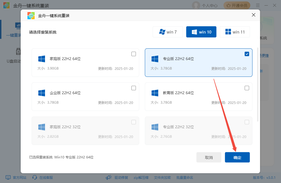The height and width of the screenshot is (183, 281).
Task: Click the megaphone icon in footer
Action: pyautogui.click(x=108, y=177)
